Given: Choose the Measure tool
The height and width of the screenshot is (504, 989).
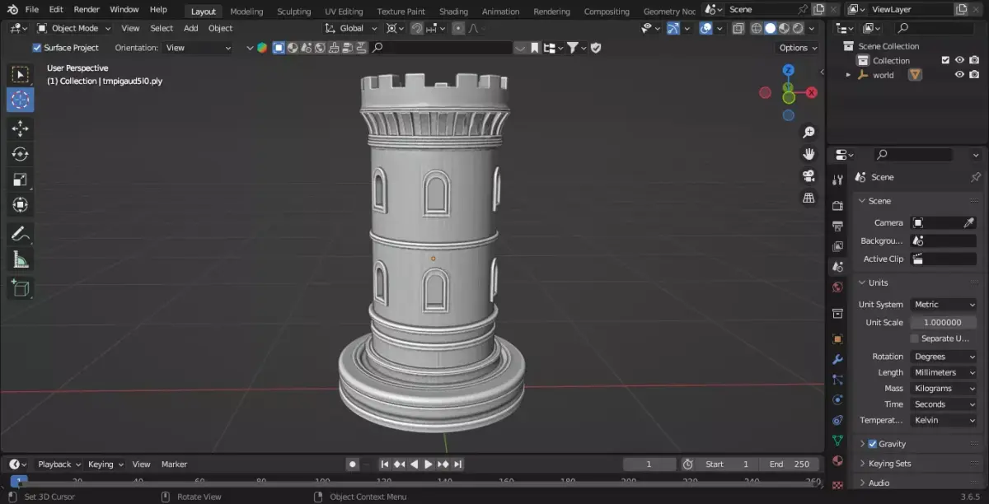Looking at the screenshot, I should point(21,259).
